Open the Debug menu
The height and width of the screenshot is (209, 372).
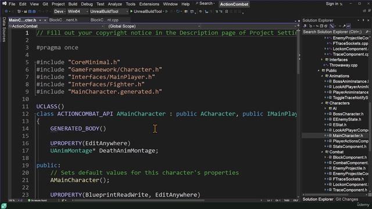click(87, 4)
